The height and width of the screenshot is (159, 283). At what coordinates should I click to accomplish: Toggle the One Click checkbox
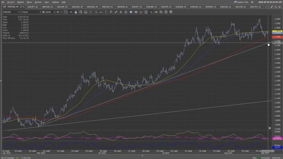point(22,158)
